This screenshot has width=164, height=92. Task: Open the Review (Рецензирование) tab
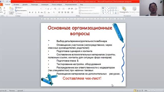coord(71,5)
